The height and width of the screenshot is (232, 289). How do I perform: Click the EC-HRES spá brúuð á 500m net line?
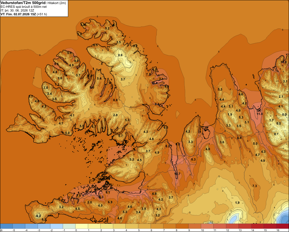(x=24, y=7)
